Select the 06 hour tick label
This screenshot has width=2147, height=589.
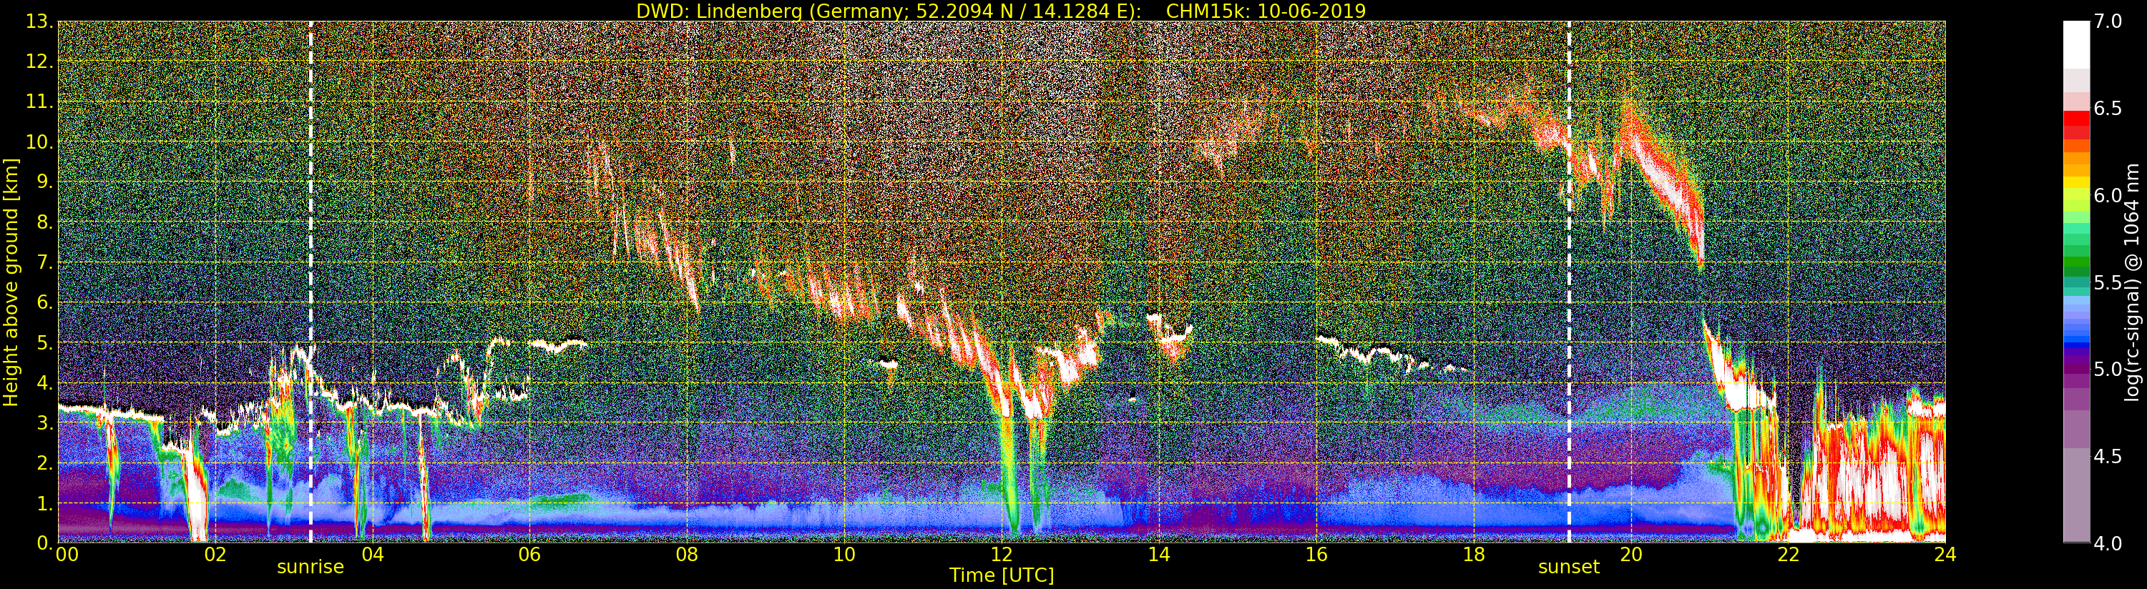click(x=529, y=554)
